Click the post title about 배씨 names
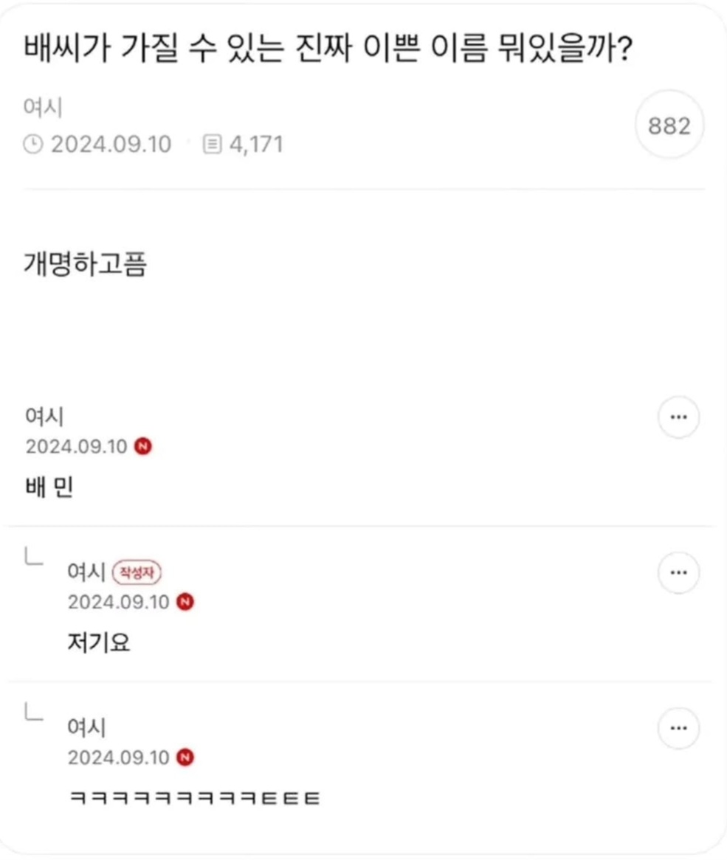This screenshot has height=860, width=727. pos(328,48)
